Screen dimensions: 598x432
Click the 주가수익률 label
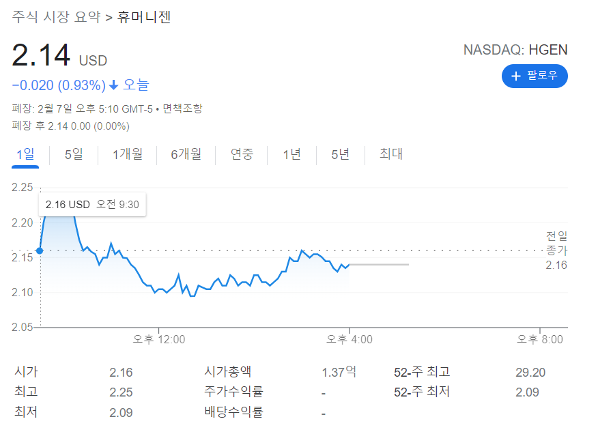tap(233, 392)
